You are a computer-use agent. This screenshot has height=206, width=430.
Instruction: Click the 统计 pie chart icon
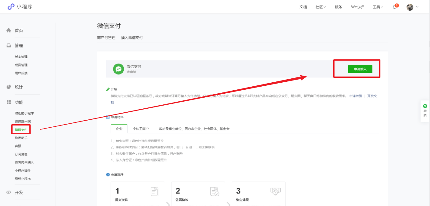[x=9, y=87]
